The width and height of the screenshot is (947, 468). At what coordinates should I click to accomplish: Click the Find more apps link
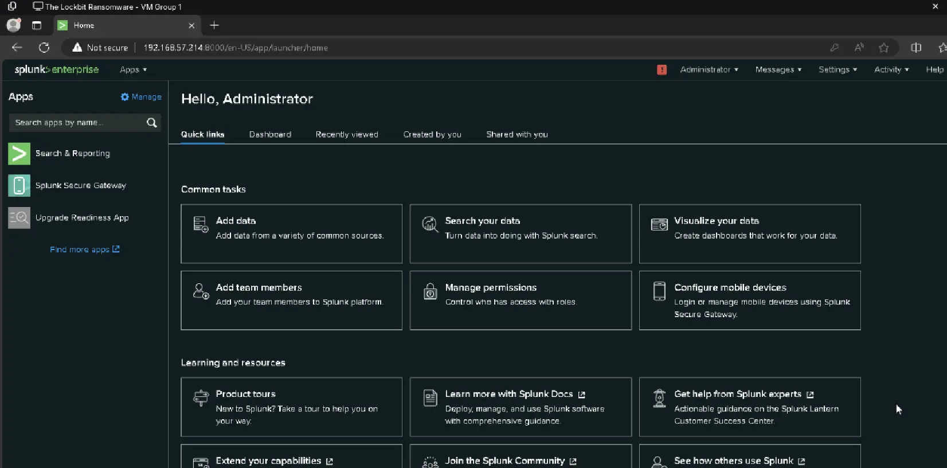tap(85, 249)
